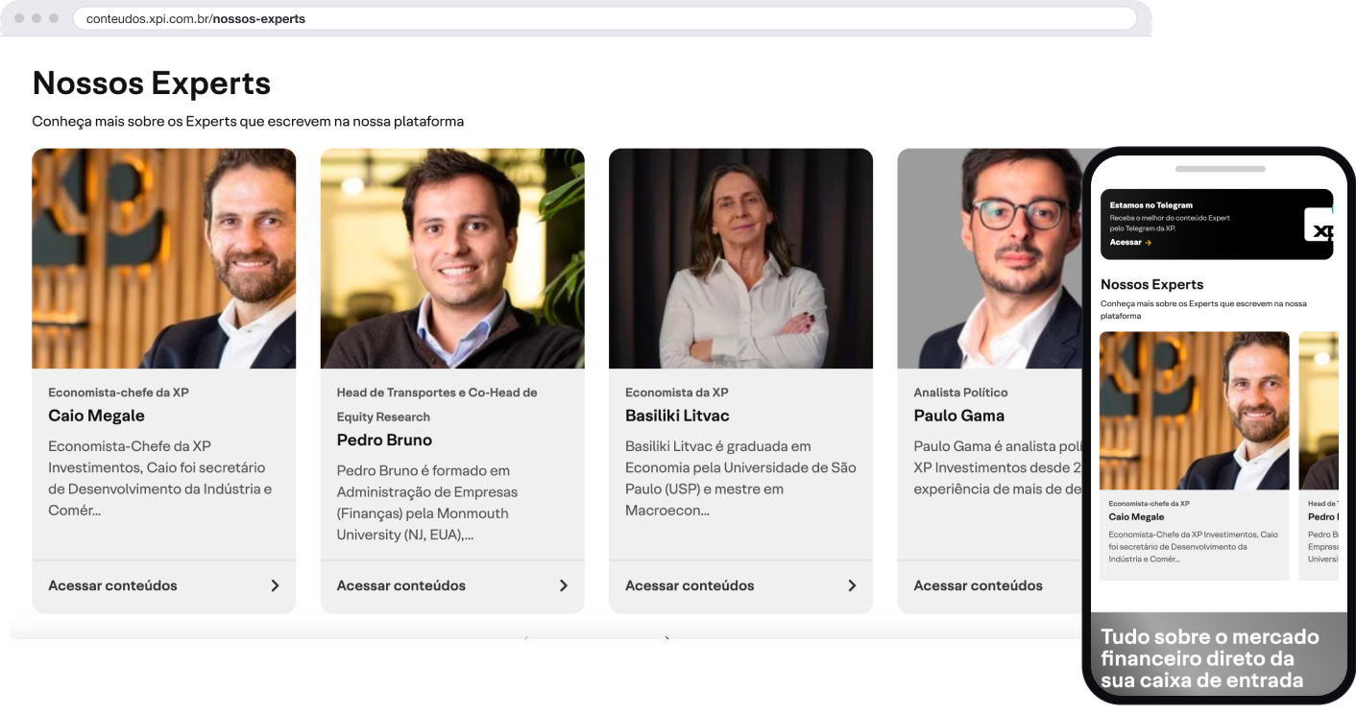Image resolution: width=1356 pixels, height=716 pixels.
Task: Click Caio Megale's photo in the desktop browser
Action: [x=164, y=258]
